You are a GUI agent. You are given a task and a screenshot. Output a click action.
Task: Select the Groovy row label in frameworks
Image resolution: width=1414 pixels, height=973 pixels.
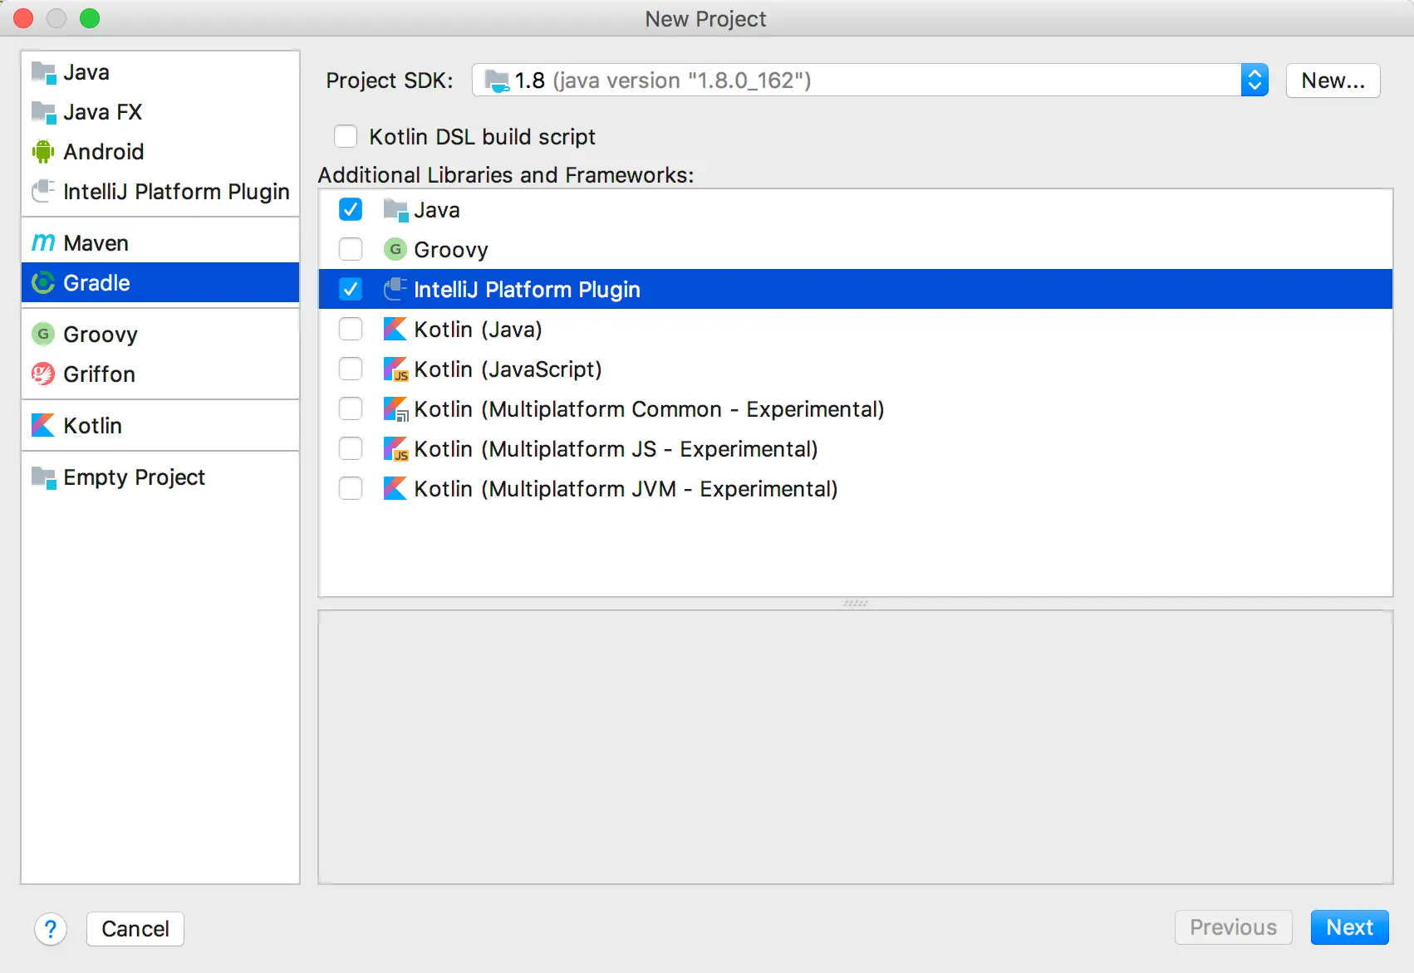click(451, 250)
